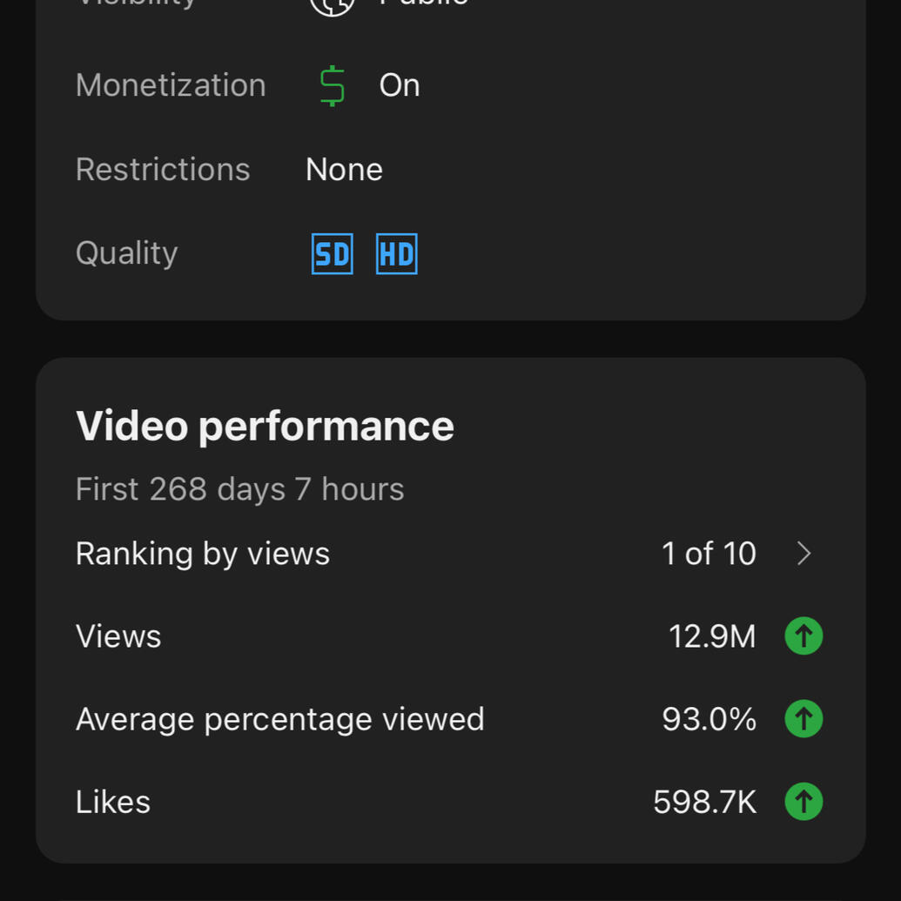The width and height of the screenshot is (901, 901).
Task: Tap the Likes row label
Action: pos(112,802)
